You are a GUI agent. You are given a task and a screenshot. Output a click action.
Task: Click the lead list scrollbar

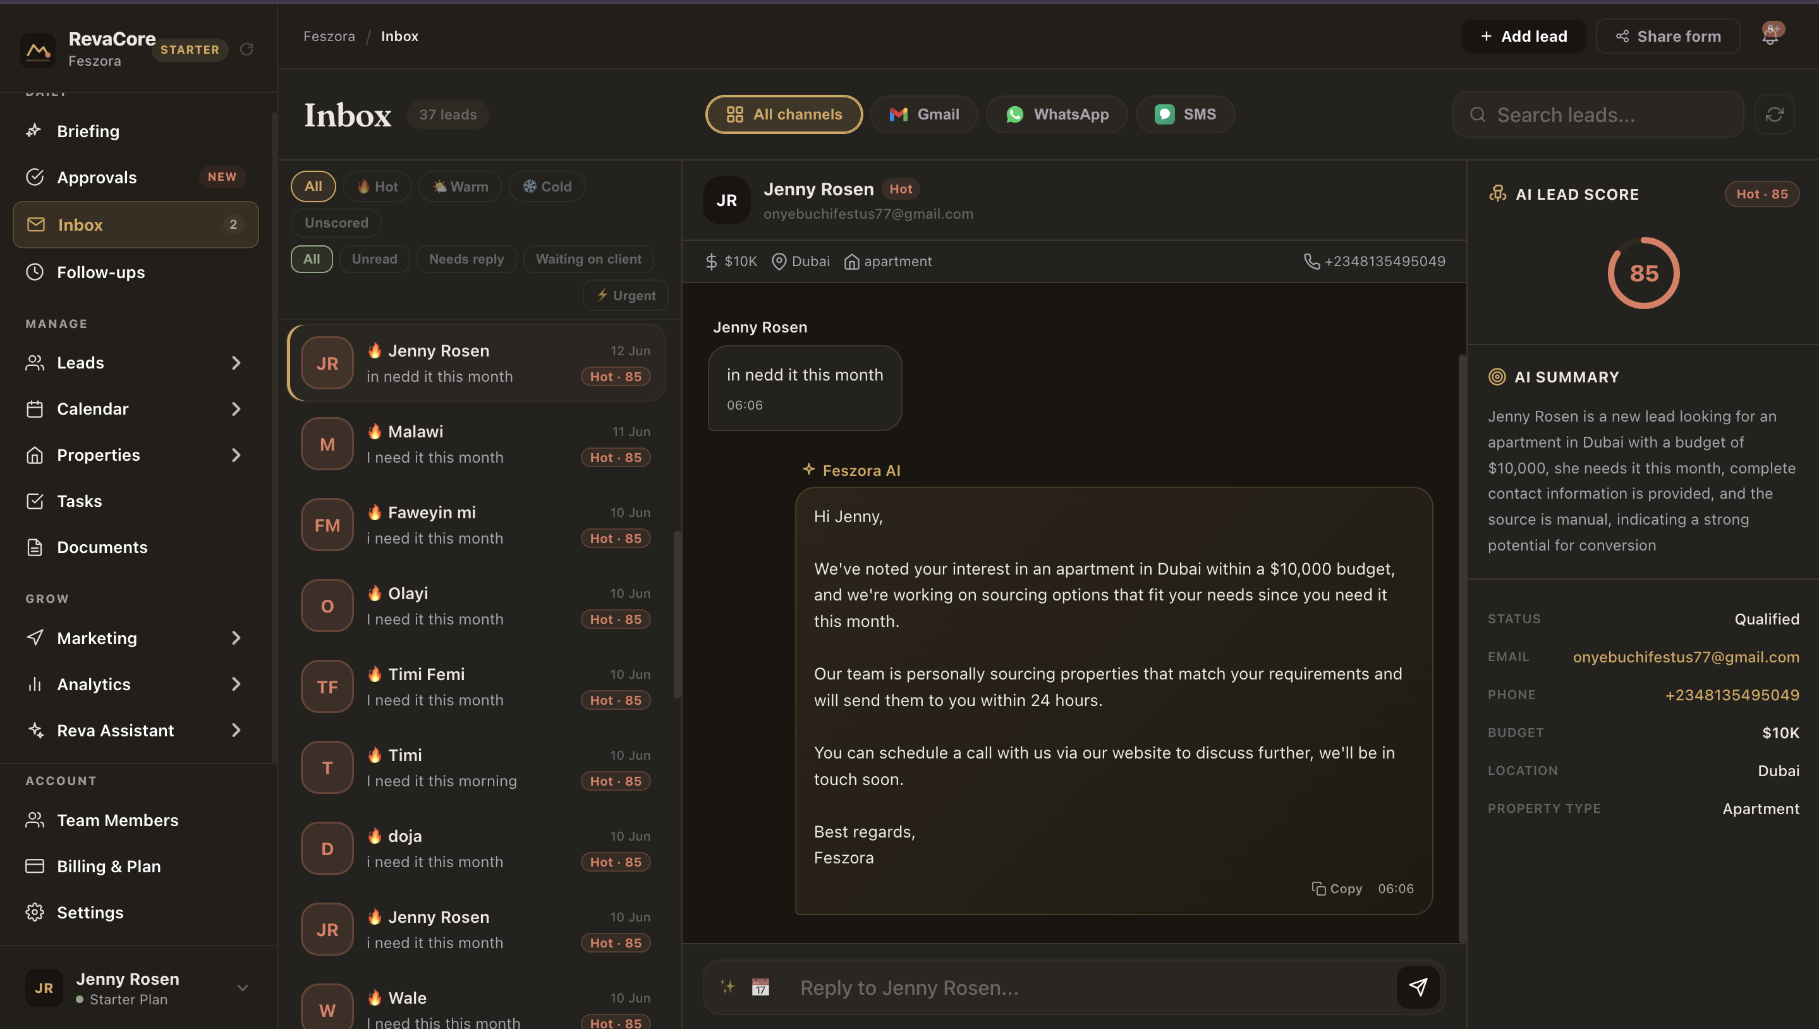(677, 615)
